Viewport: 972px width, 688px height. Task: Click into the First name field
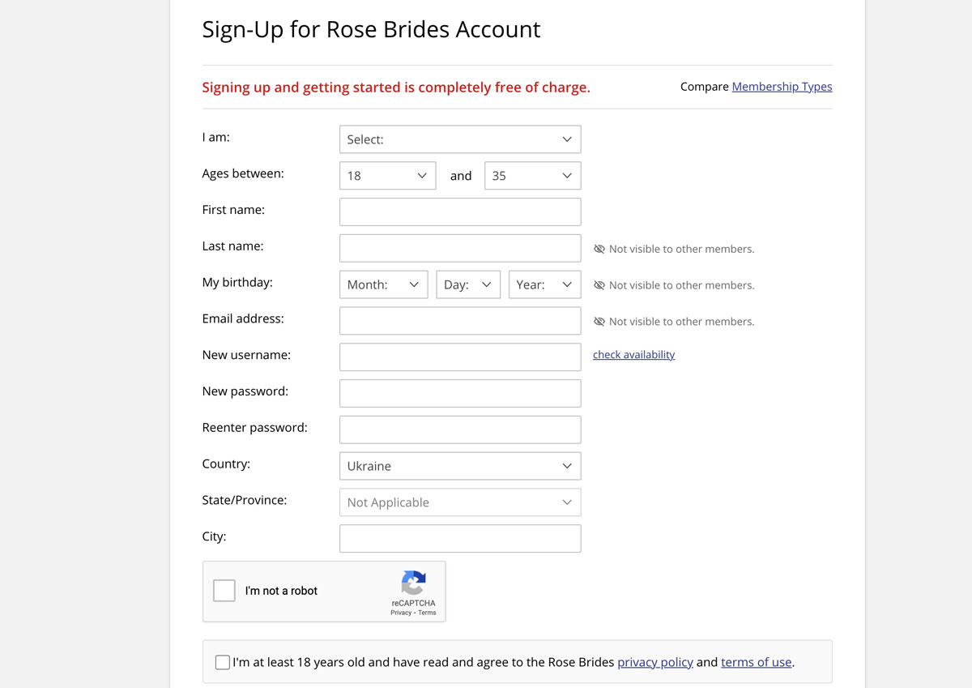[x=459, y=212]
